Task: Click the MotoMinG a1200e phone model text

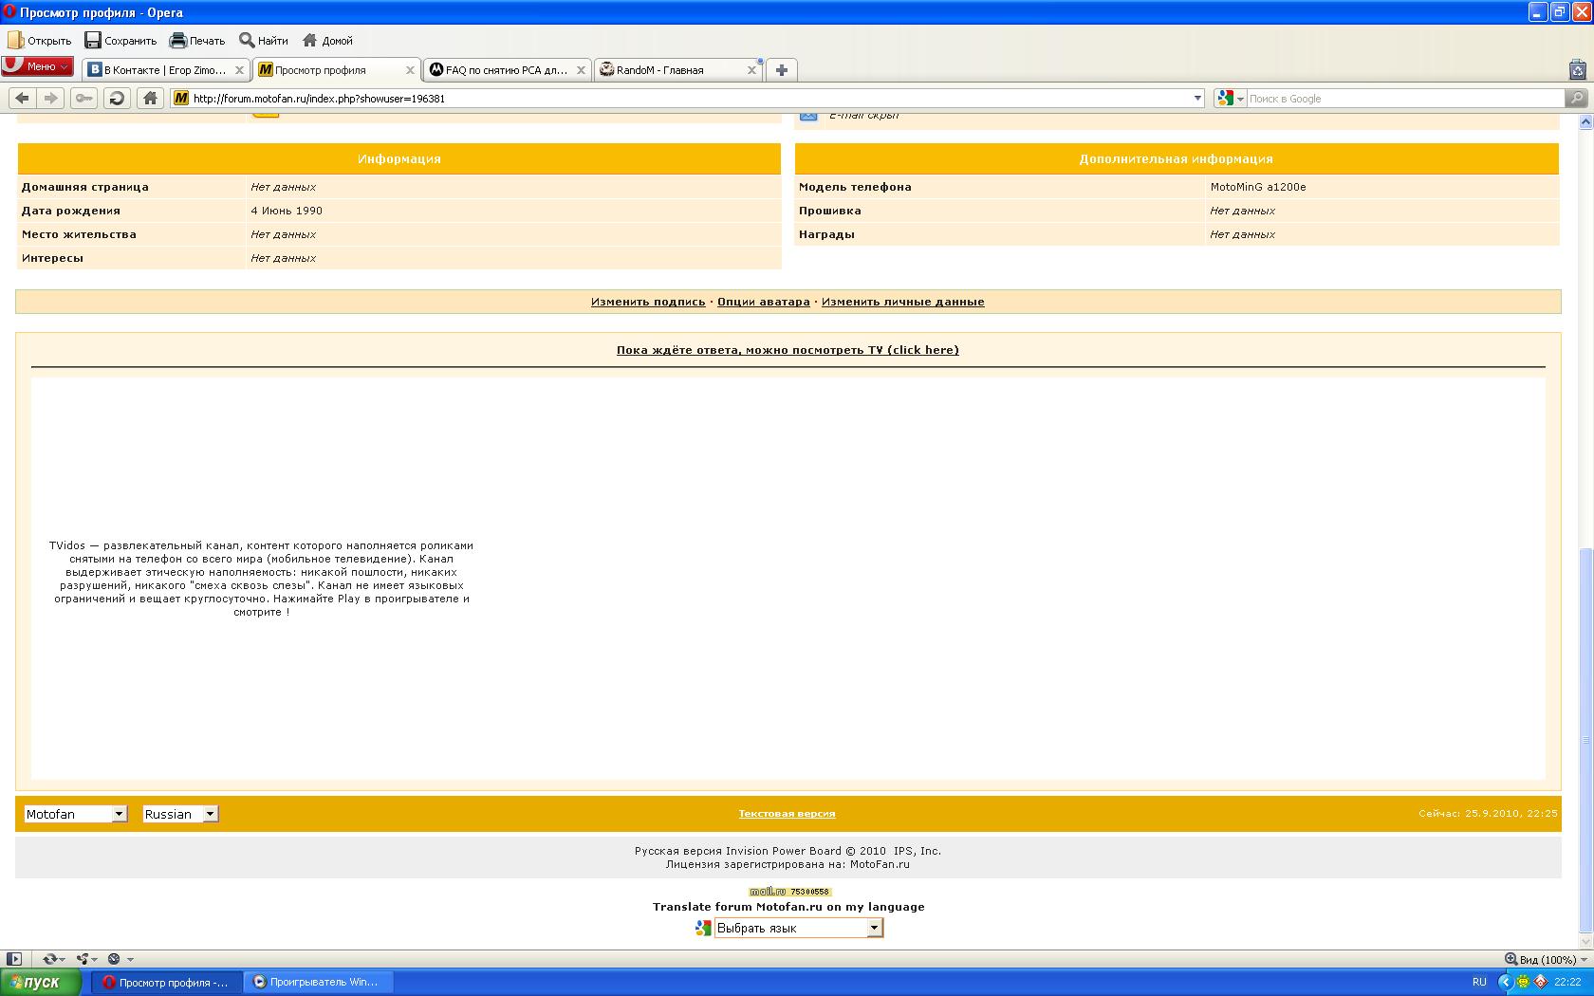Action: 1258,187
